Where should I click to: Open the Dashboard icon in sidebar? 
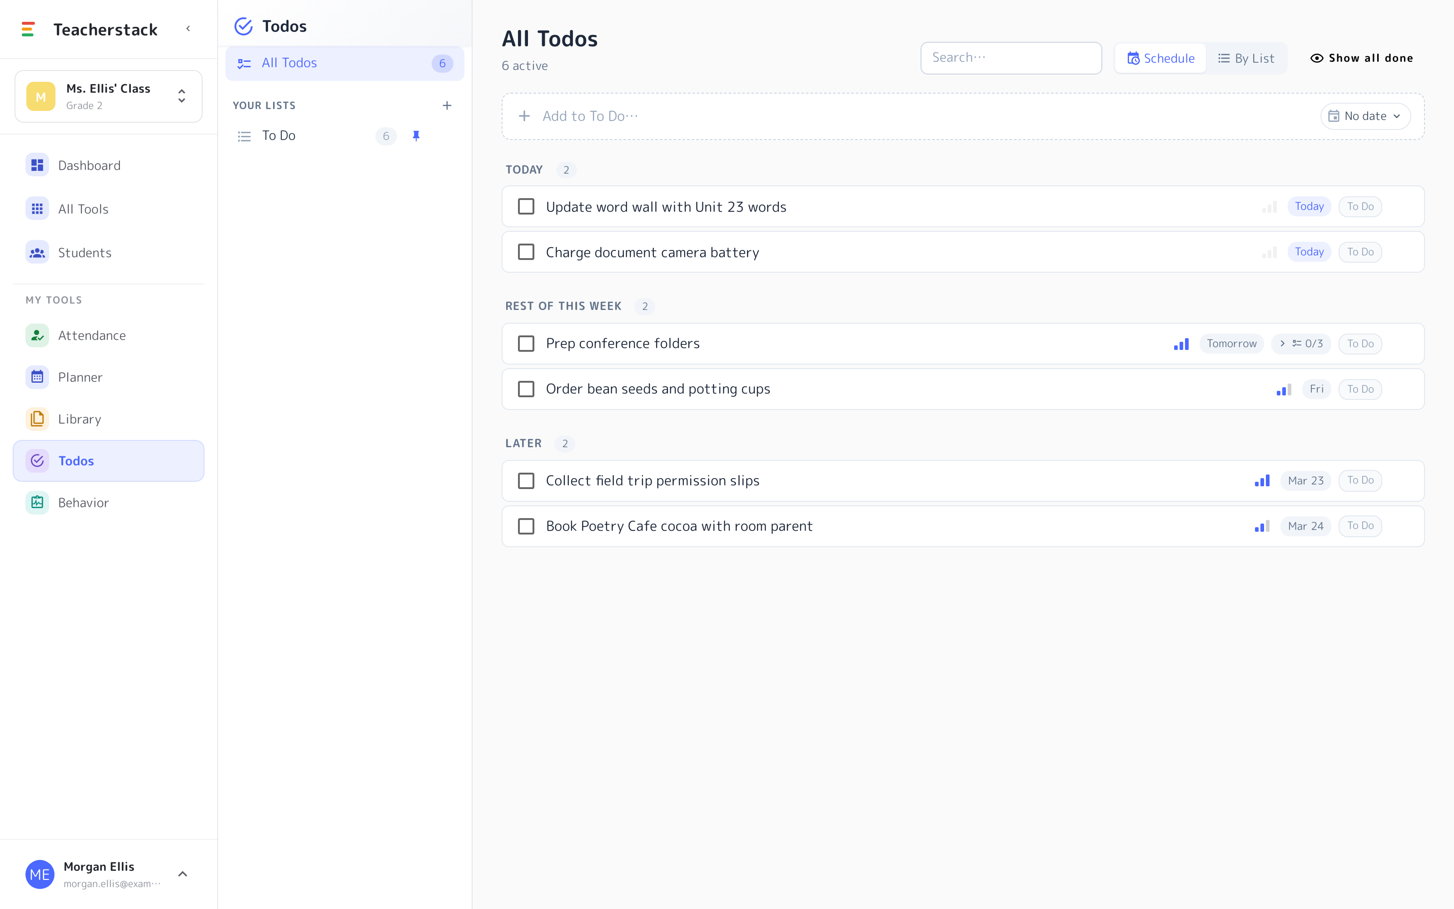(37, 165)
